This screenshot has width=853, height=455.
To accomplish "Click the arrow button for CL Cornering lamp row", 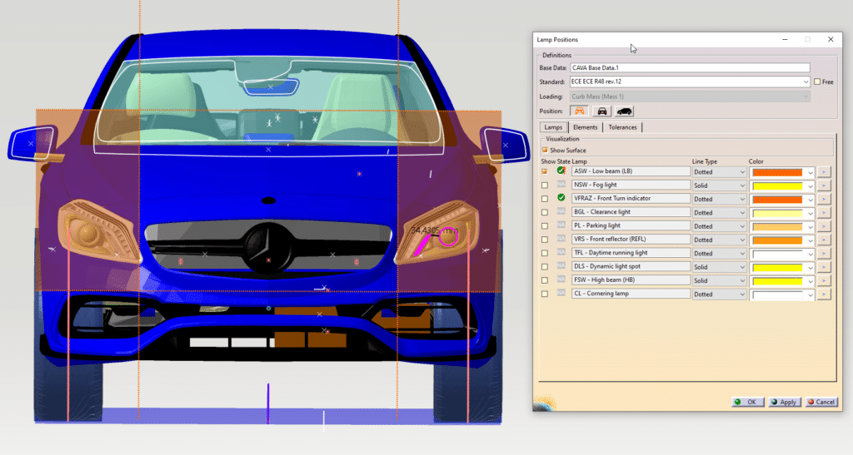I will click(x=824, y=294).
